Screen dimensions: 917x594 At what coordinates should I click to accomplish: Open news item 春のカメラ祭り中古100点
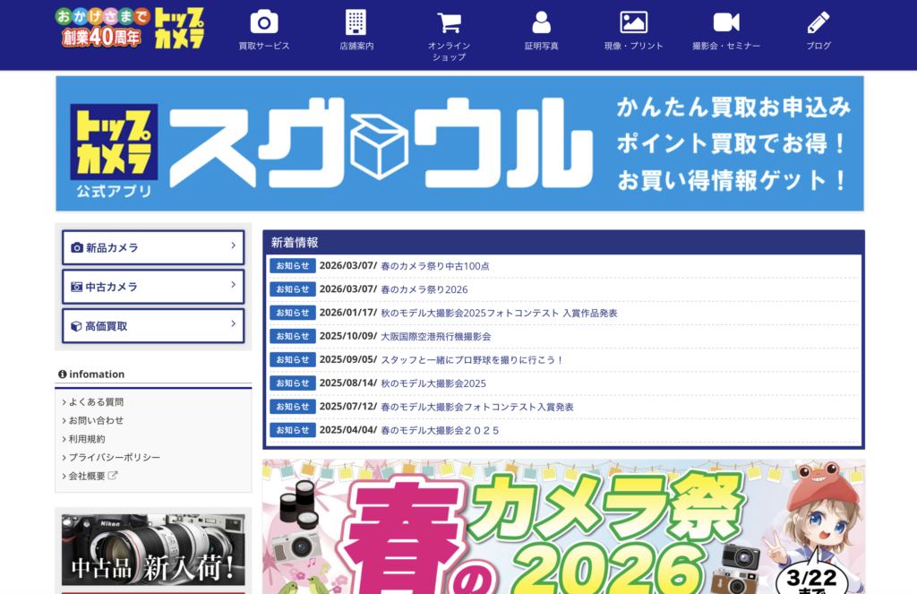[435, 266]
